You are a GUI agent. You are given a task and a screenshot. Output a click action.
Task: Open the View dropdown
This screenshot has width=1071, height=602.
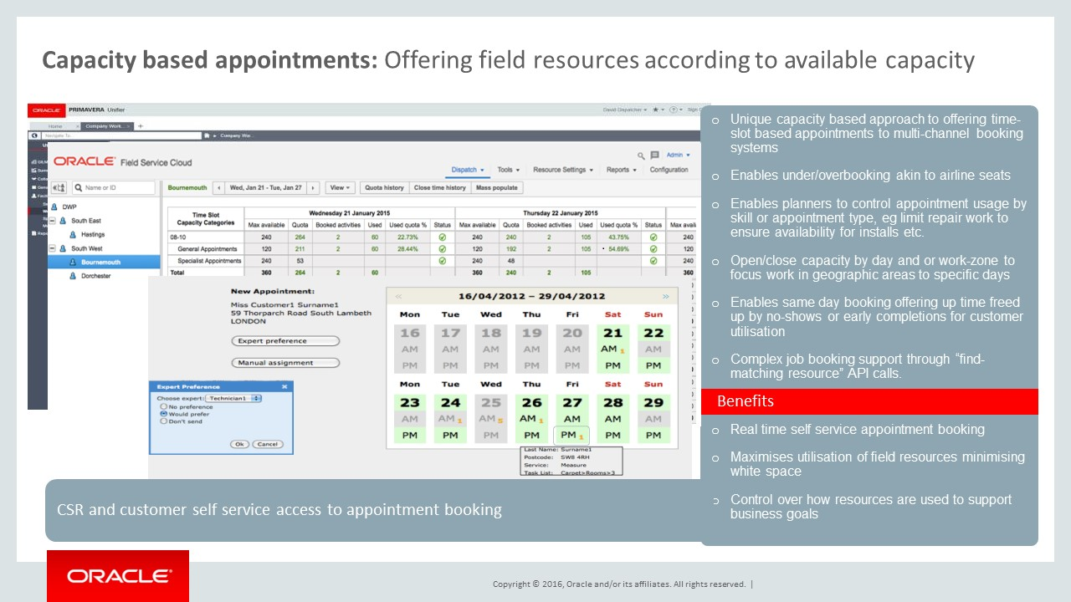pyautogui.click(x=340, y=188)
